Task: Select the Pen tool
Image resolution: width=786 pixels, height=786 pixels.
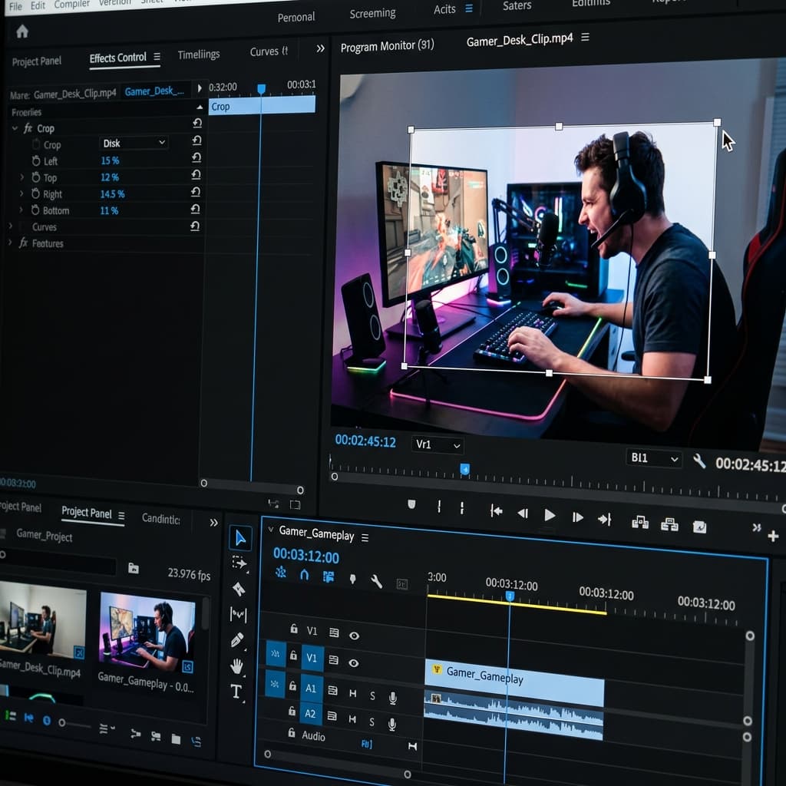Action: tap(237, 640)
